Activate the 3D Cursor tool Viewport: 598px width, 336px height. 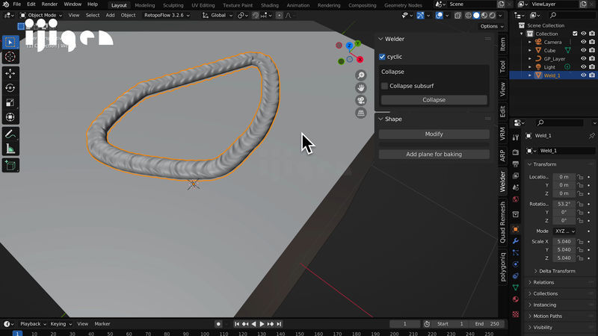[x=10, y=57]
